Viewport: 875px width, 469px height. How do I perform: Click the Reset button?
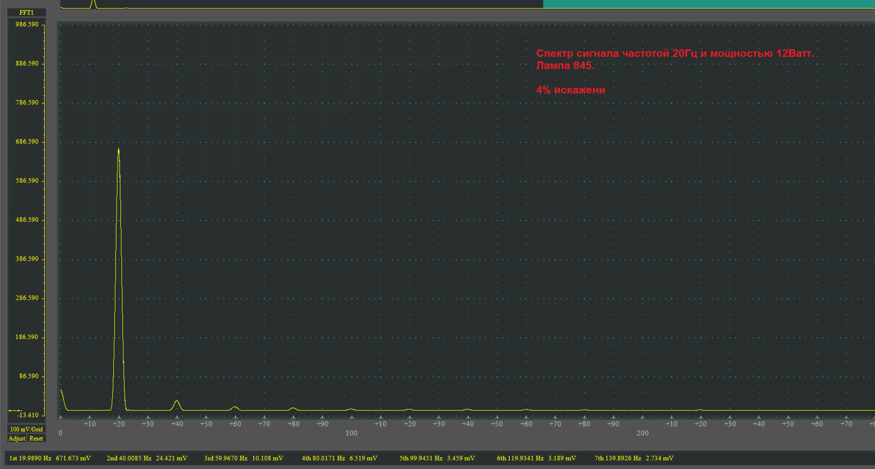(36, 438)
